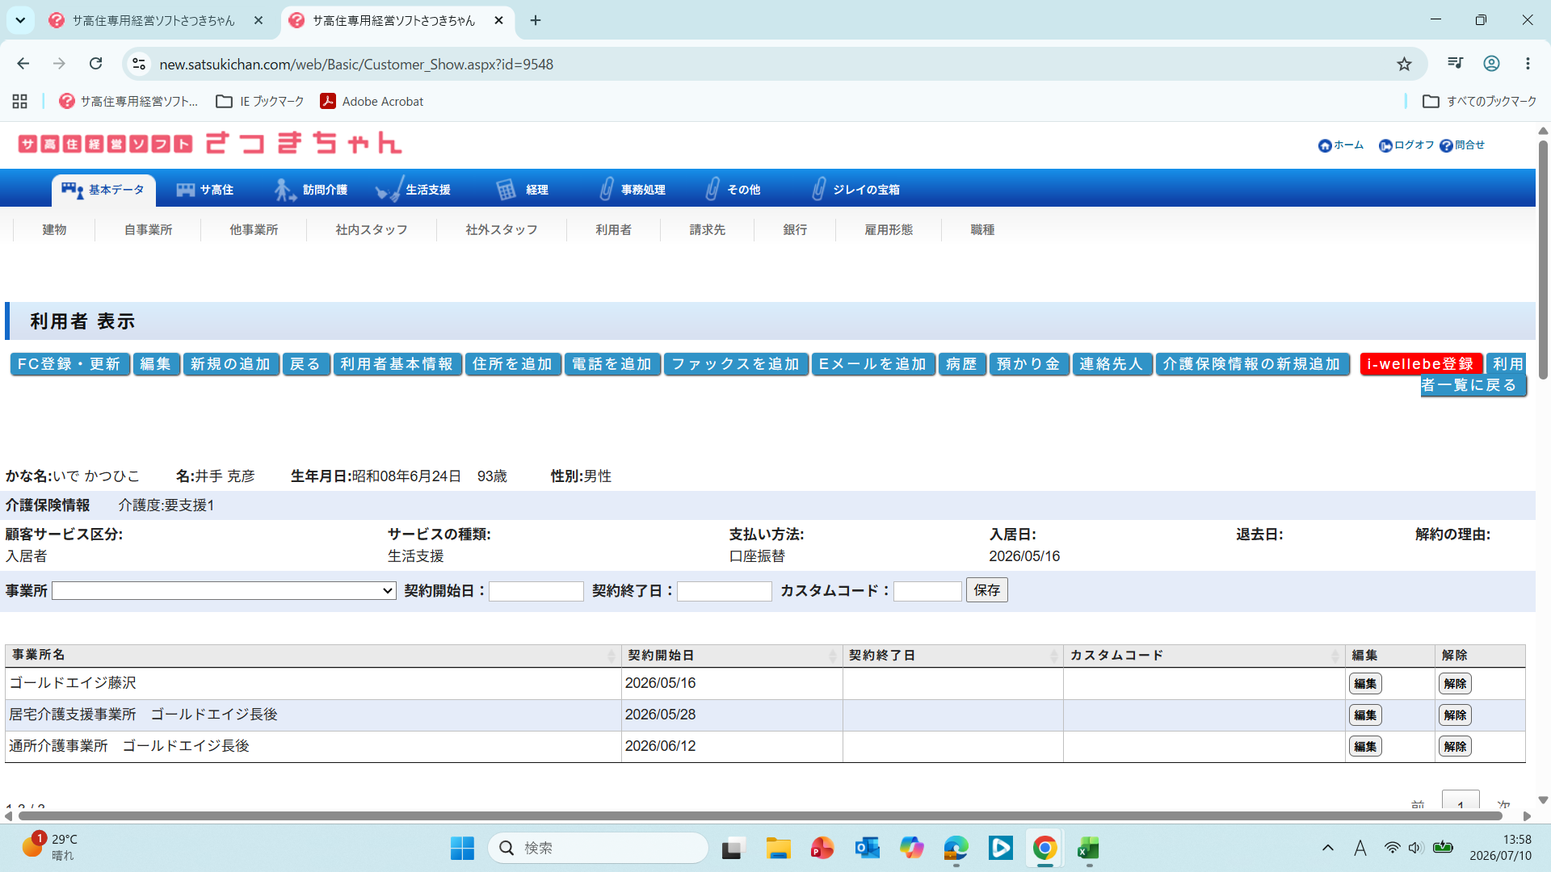
Task: Open the Chrome three-dot menu
Action: click(1528, 64)
